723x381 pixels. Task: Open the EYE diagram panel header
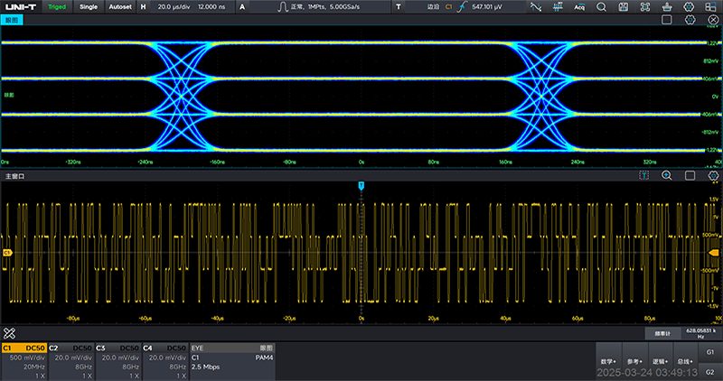pos(233,348)
